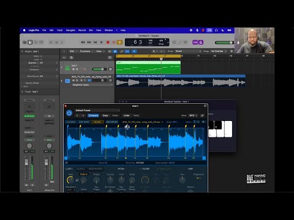The image size is (294, 220).
Task: Click the red Record button
Action: pyautogui.click(x=108, y=42)
